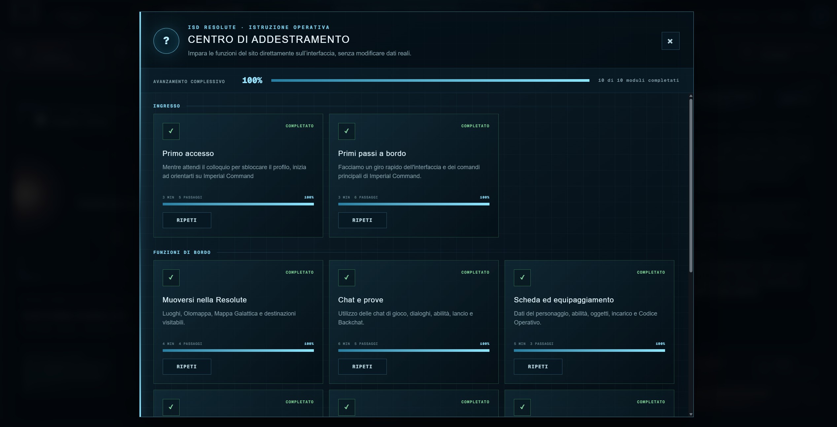
Task: Select the 'Scheda ed equipaggiamento' title
Action: click(x=564, y=300)
